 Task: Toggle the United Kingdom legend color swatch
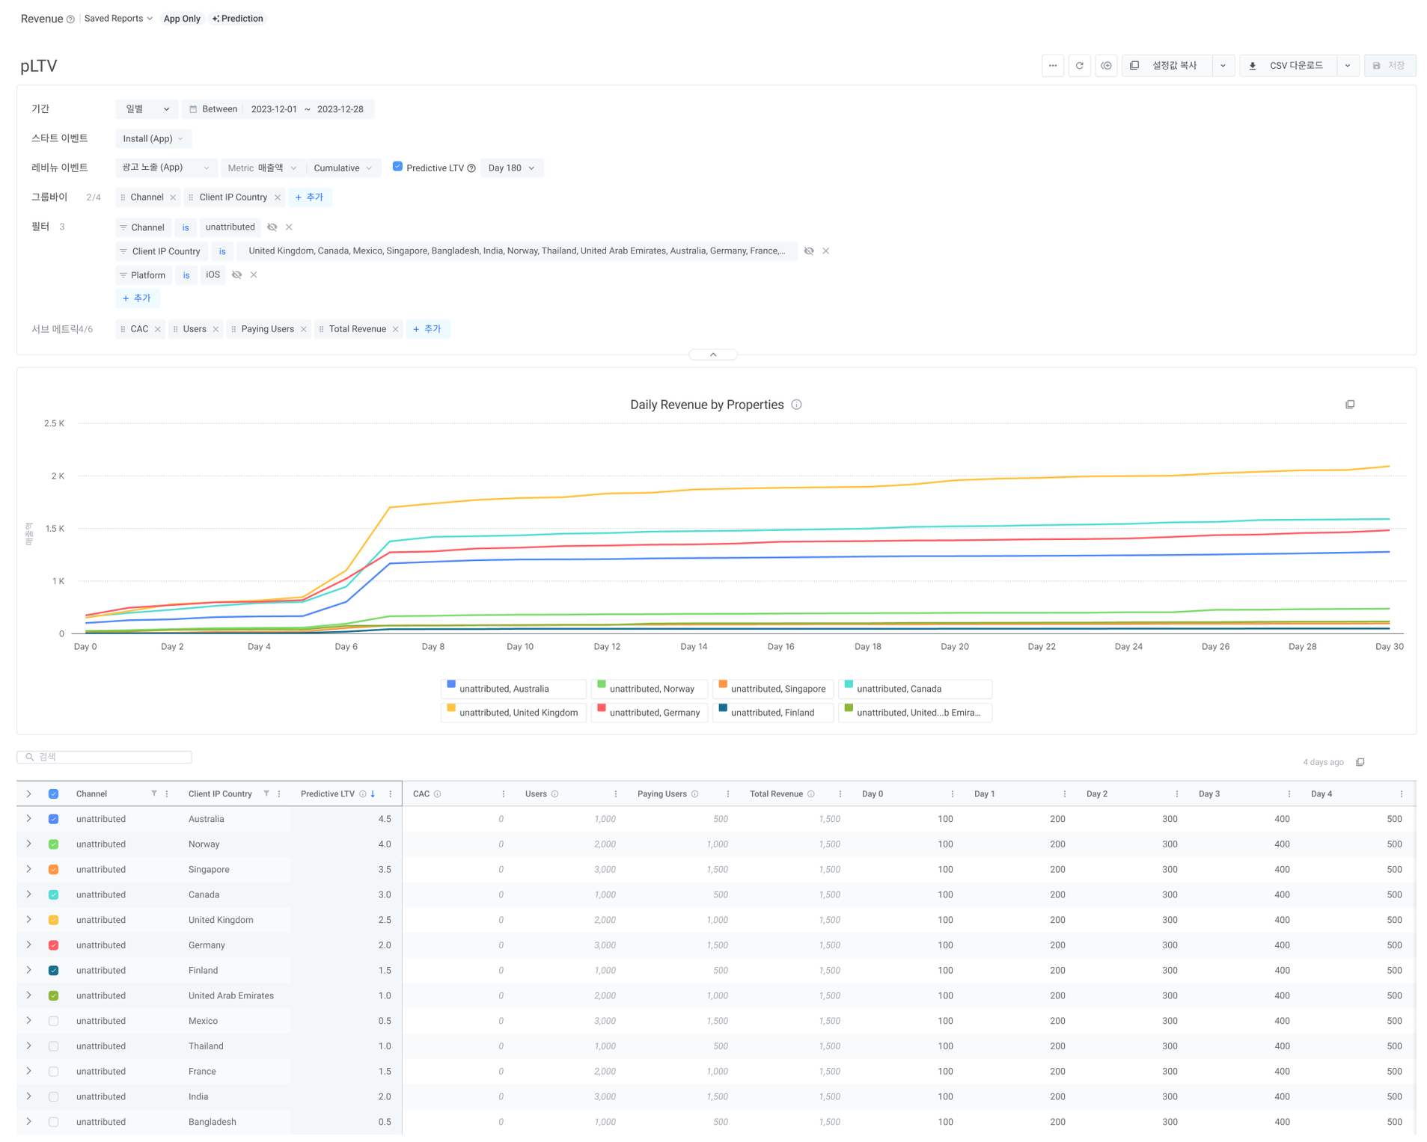451,708
